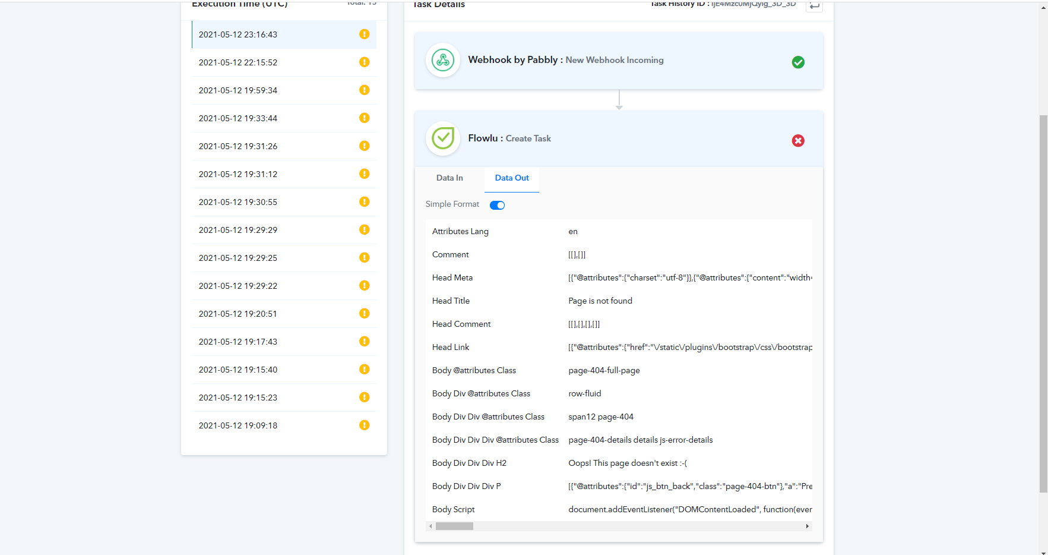Open execution 2021-05-12 19:17:43

coord(284,342)
